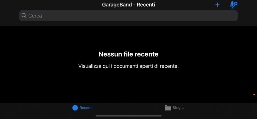Click the 'GarageBand - Recenti' title
Viewport: 257px width, 119px height.
[128, 5]
